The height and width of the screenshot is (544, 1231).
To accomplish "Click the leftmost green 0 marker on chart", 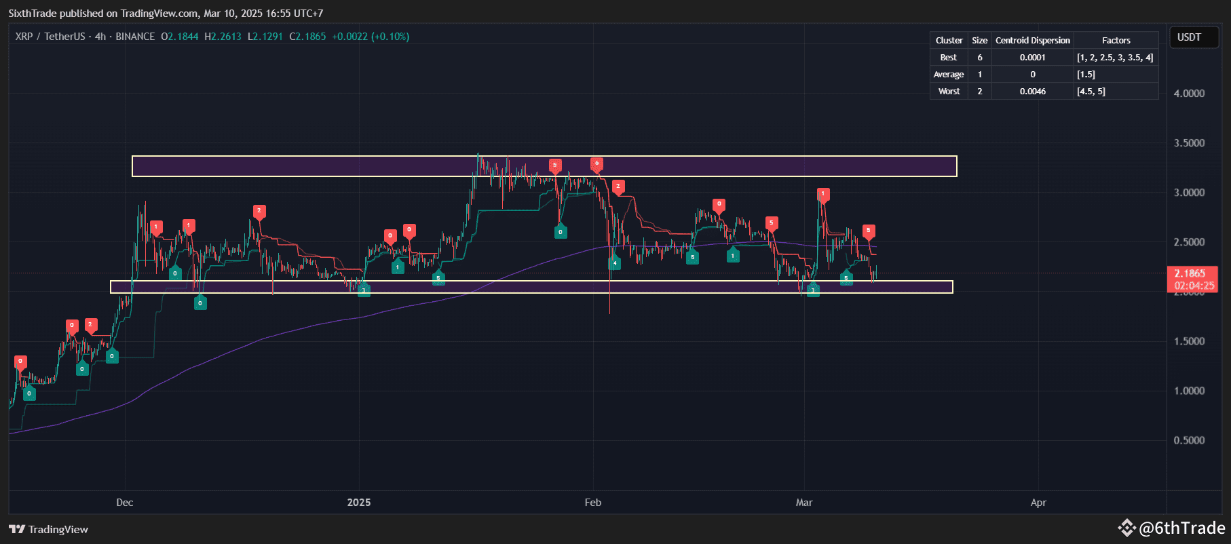I will pos(29,393).
